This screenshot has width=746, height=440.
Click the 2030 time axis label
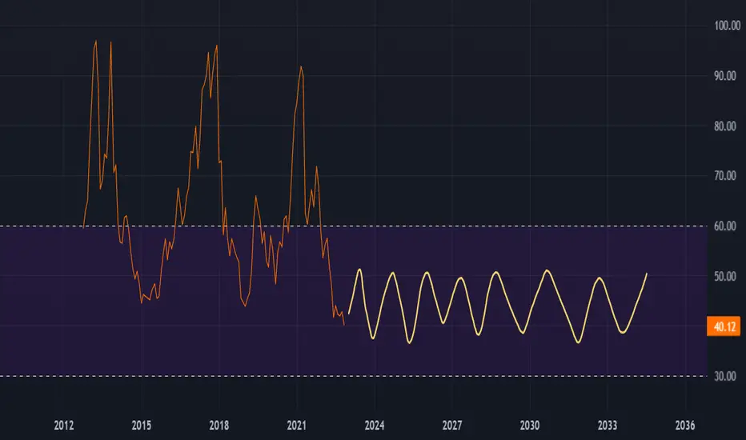coord(530,426)
